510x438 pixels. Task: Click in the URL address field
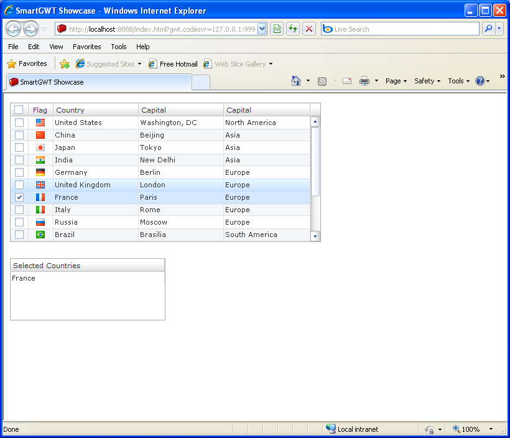(162, 29)
